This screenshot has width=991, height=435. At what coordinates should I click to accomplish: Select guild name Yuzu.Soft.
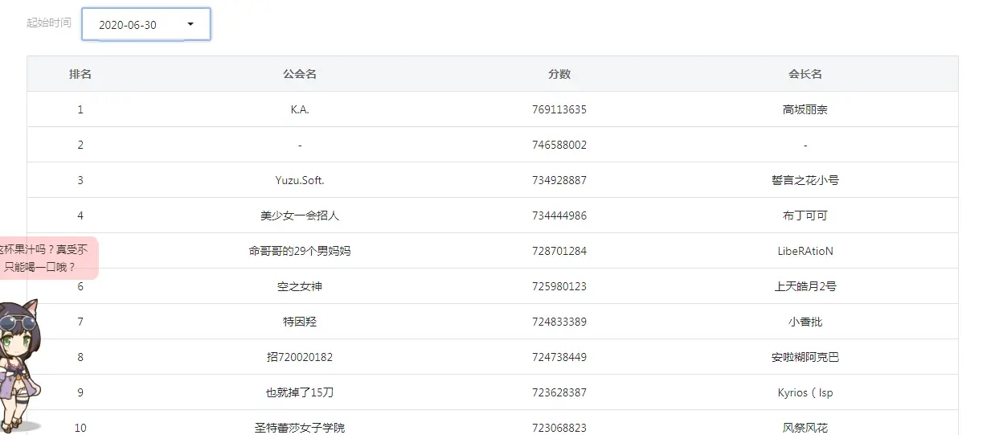click(x=300, y=180)
